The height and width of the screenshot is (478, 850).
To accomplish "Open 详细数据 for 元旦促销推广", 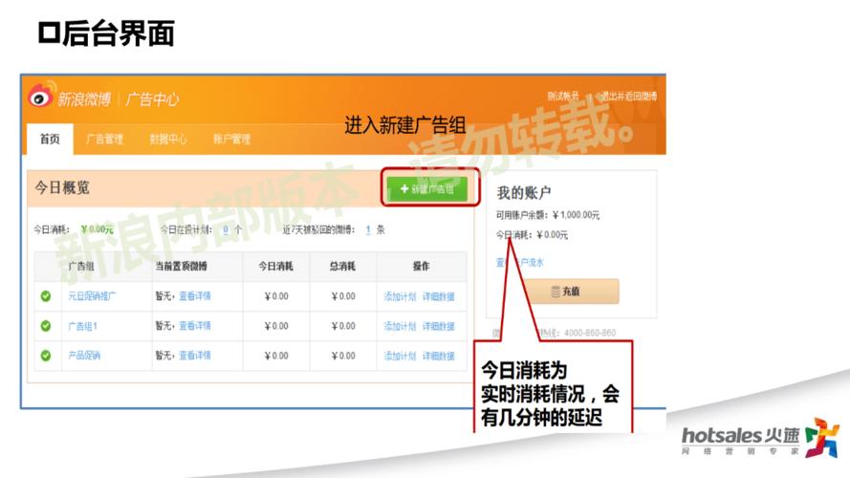I will point(439,296).
